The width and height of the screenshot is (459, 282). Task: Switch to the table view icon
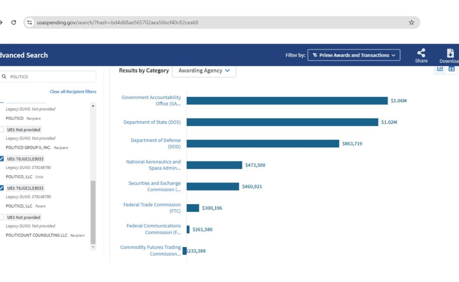pos(451,69)
